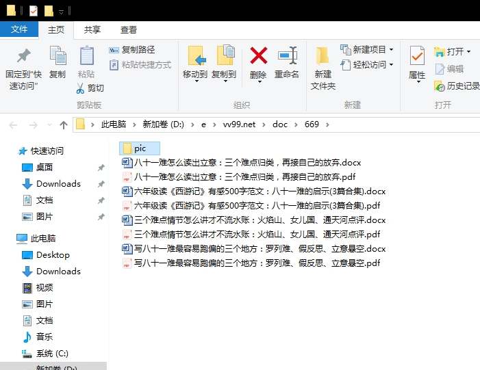Click the red Delete (删除) icon
Screen dimensions: 480x370
(x=259, y=55)
